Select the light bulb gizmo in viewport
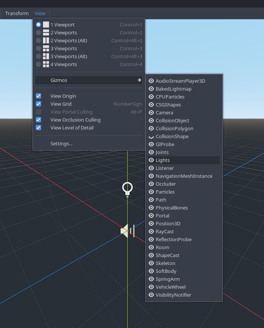The height and width of the screenshot is (328, 264). [x=127, y=189]
